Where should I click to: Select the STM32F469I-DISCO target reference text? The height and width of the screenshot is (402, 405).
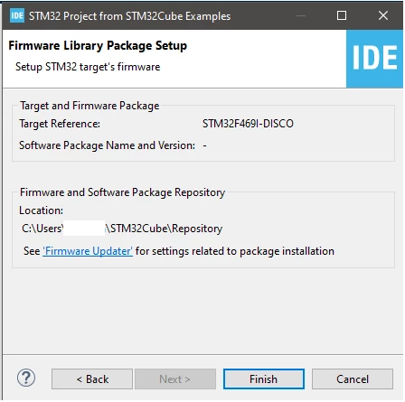pos(248,124)
